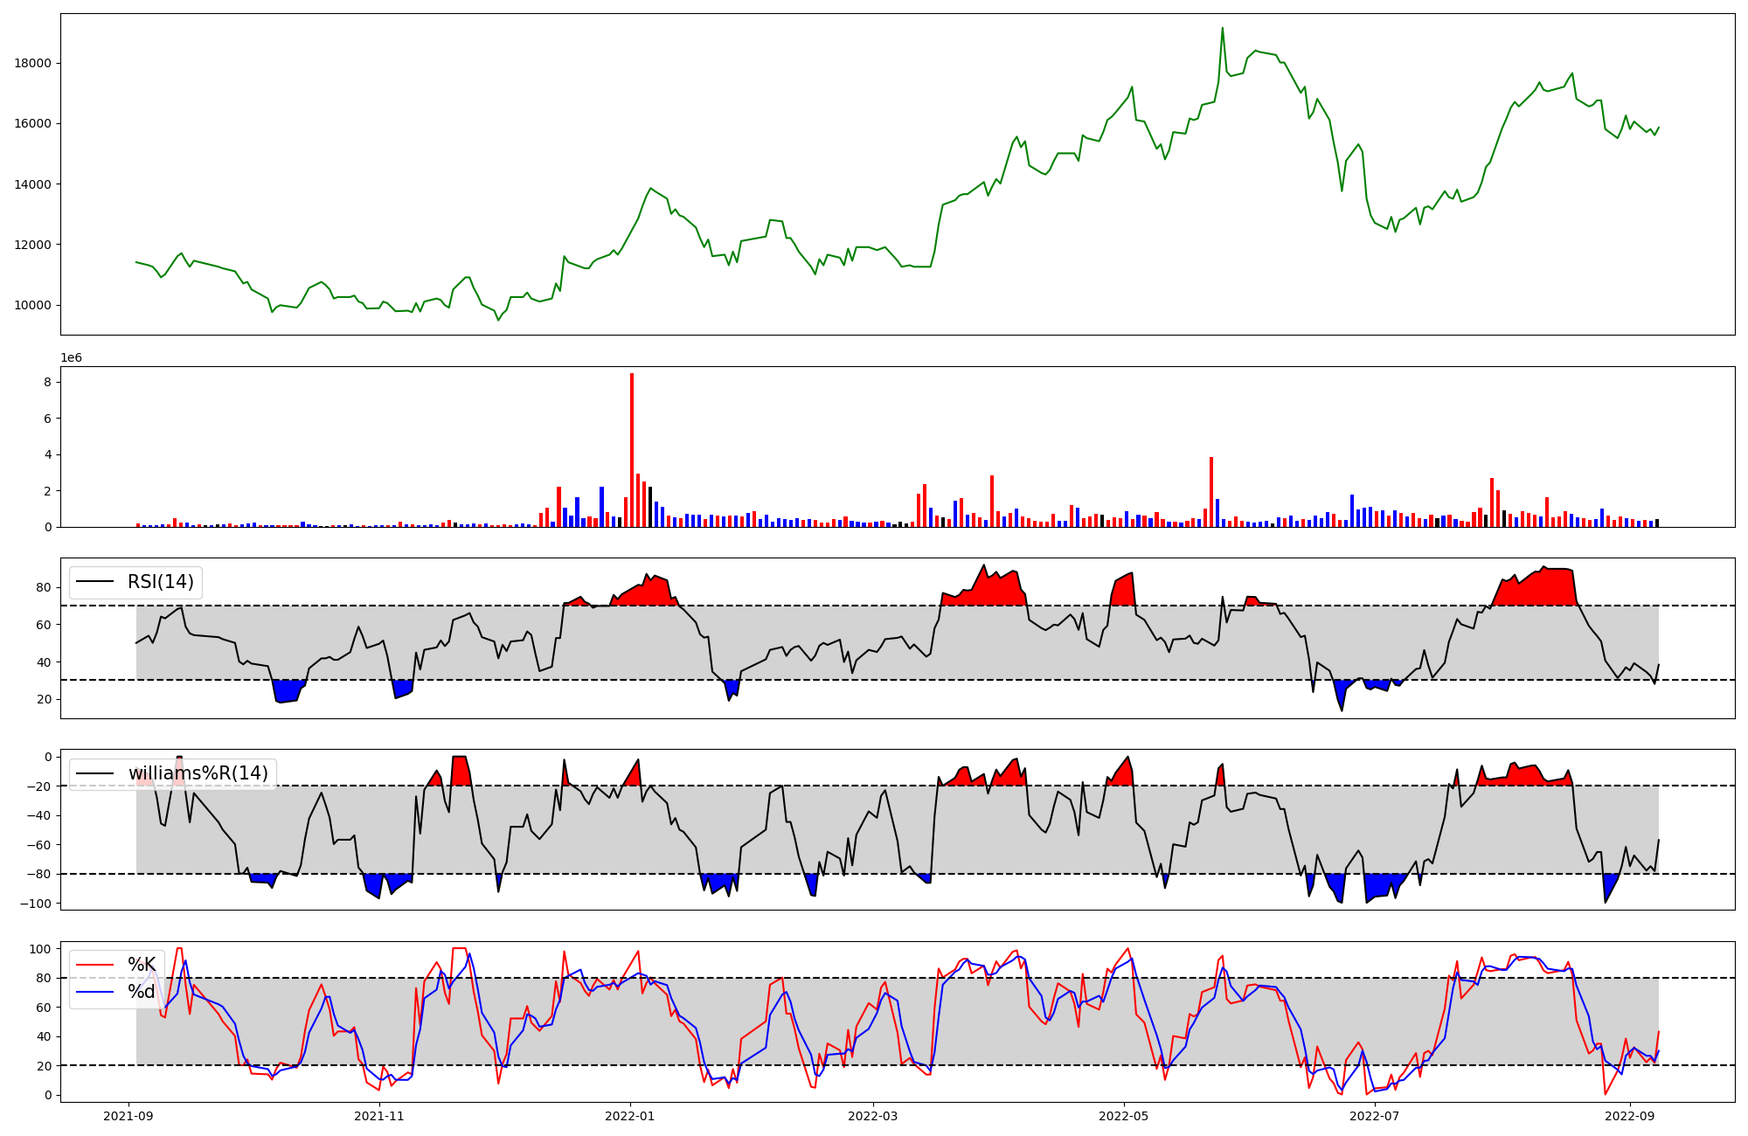The image size is (1748, 1136).
Task: Click the 2022-01 x-axis date label
Action: tap(630, 1116)
